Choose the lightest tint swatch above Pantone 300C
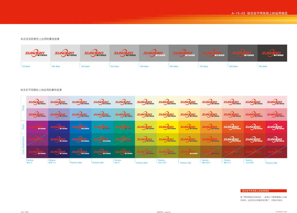297x213 pixels. (81, 102)
